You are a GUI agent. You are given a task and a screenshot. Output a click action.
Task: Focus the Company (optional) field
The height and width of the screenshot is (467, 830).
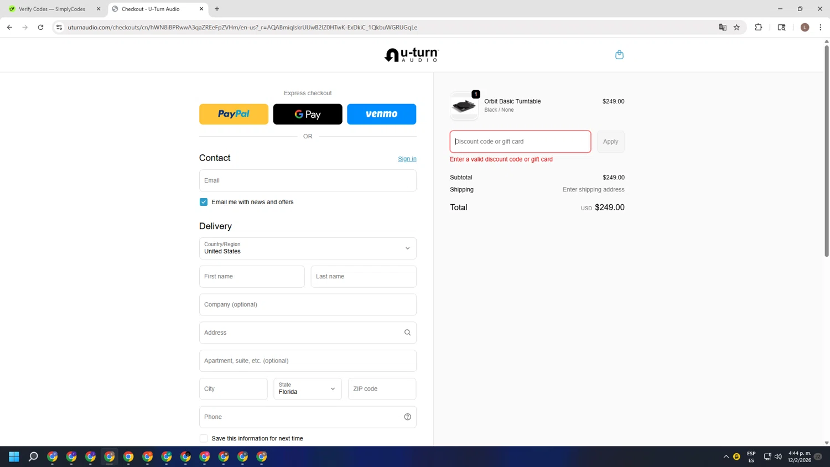[308, 305]
